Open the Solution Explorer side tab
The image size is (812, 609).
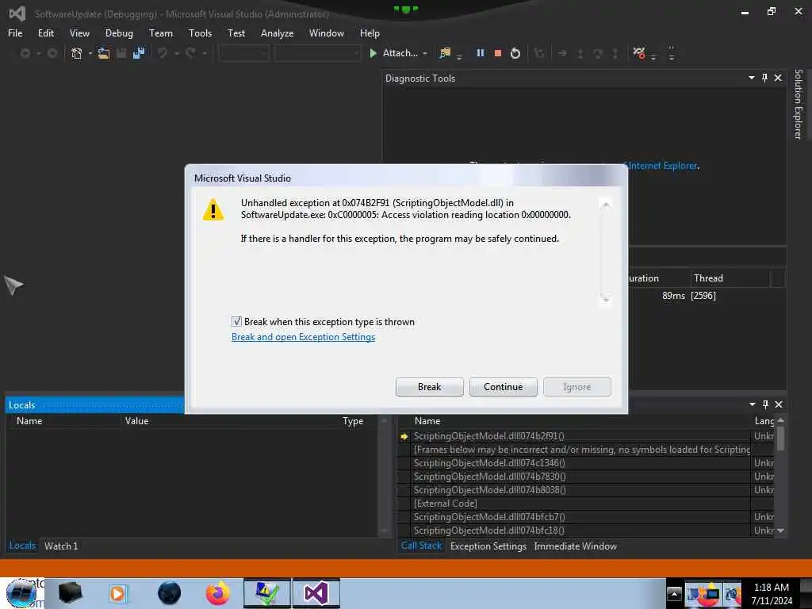tap(798, 104)
